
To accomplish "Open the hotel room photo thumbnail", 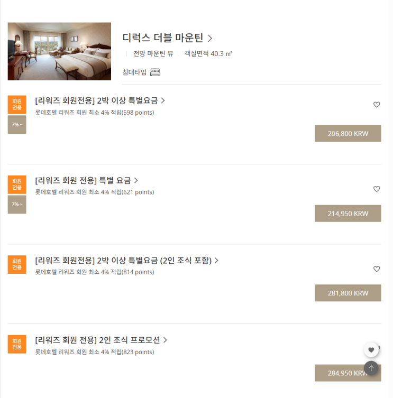I will (x=59, y=51).
